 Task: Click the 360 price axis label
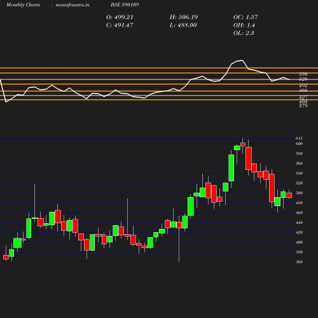point(299,262)
